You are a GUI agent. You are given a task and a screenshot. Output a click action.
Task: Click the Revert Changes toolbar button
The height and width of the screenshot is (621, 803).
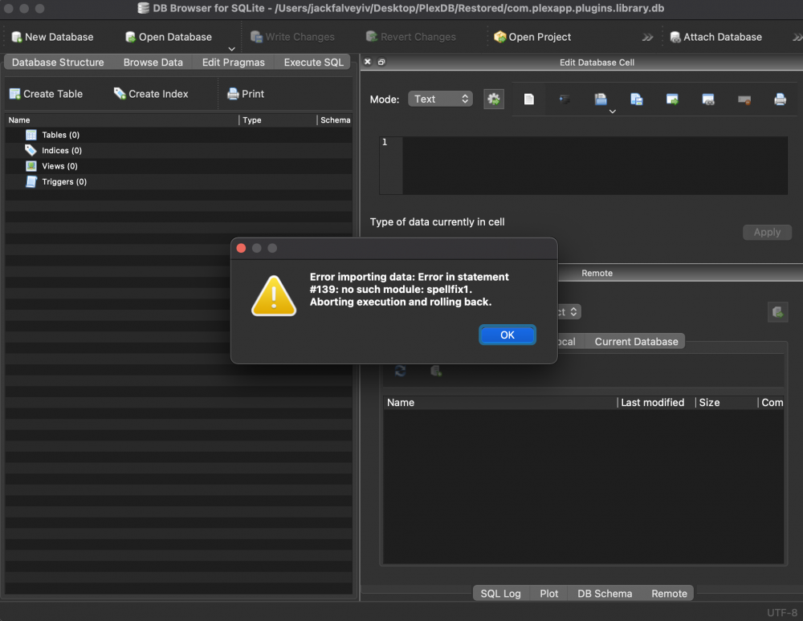coord(410,37)
